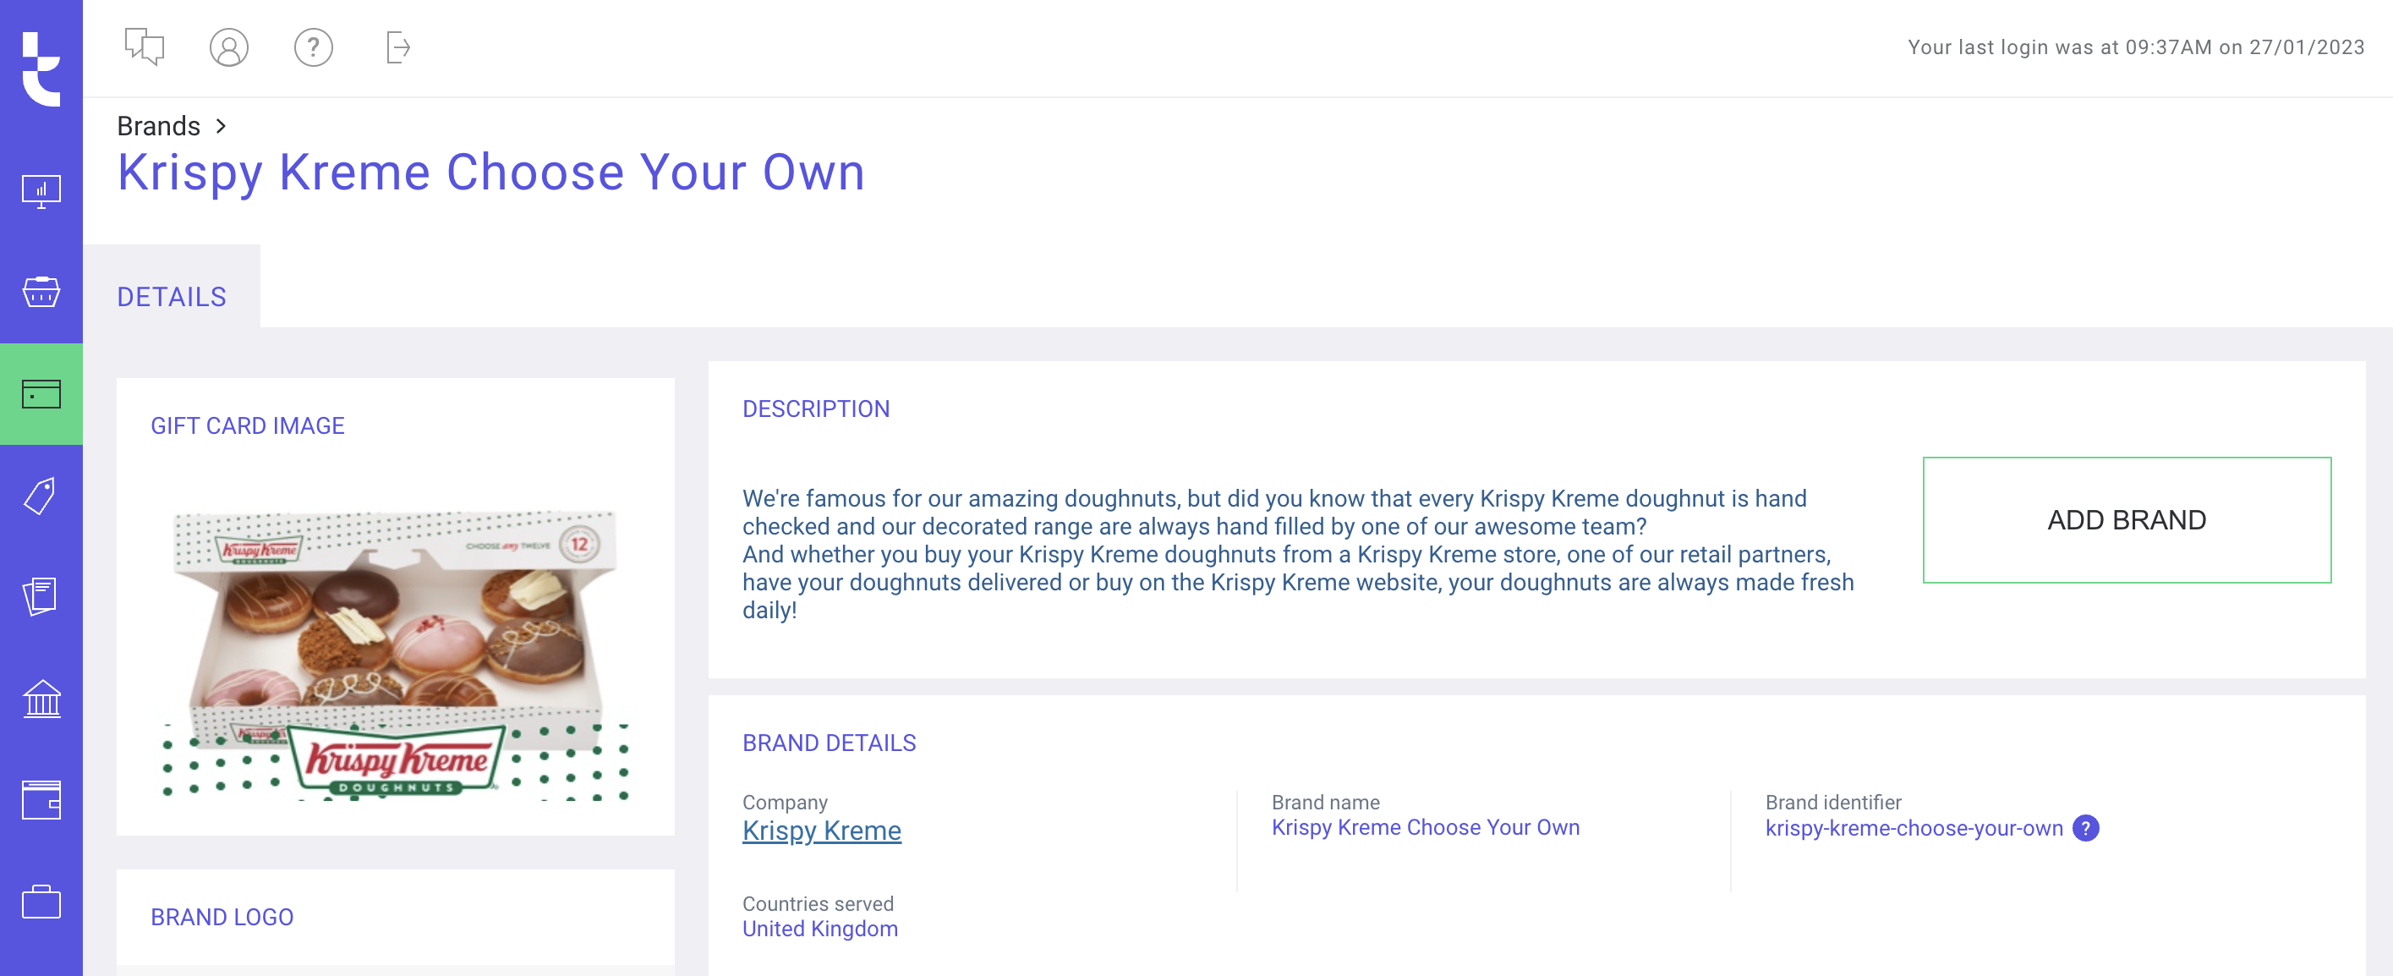Click the last login timestamp text

pos(2136,47)
